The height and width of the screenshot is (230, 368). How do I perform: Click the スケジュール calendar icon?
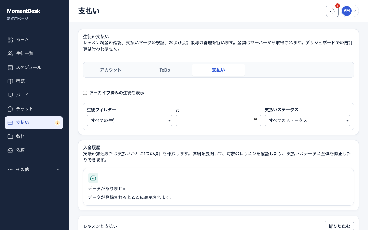click(x=10, y=68)
